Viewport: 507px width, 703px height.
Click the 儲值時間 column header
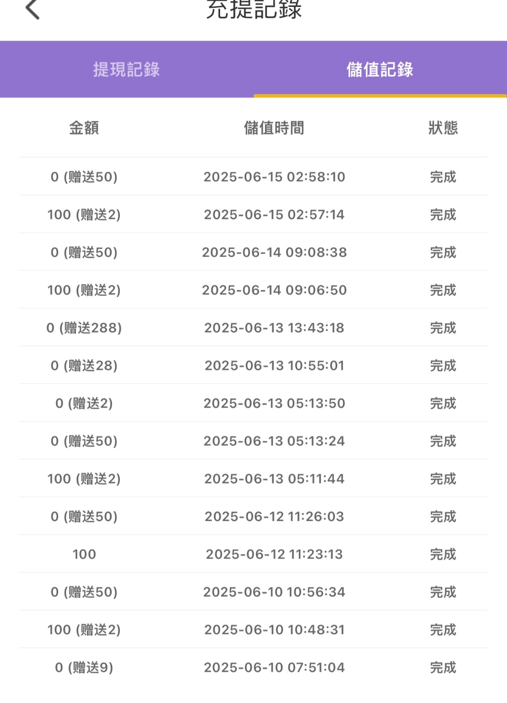[x=274, y=128]
